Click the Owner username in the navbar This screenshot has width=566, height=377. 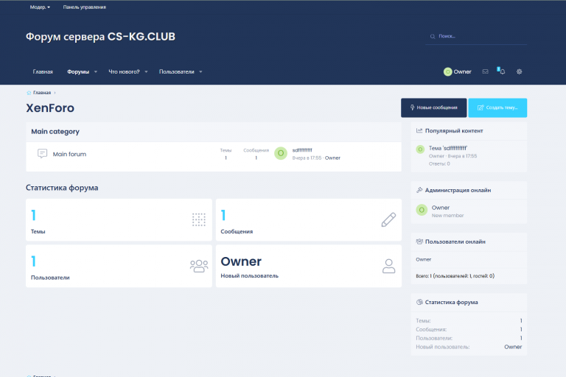pos(462,72)
